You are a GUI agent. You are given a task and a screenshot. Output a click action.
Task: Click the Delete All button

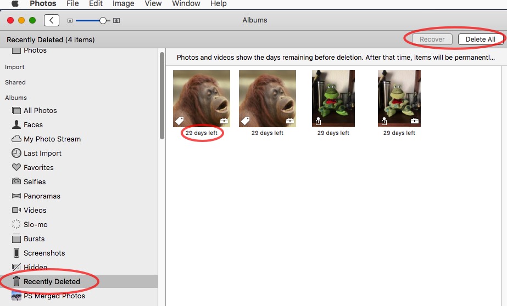pos(481,39)
